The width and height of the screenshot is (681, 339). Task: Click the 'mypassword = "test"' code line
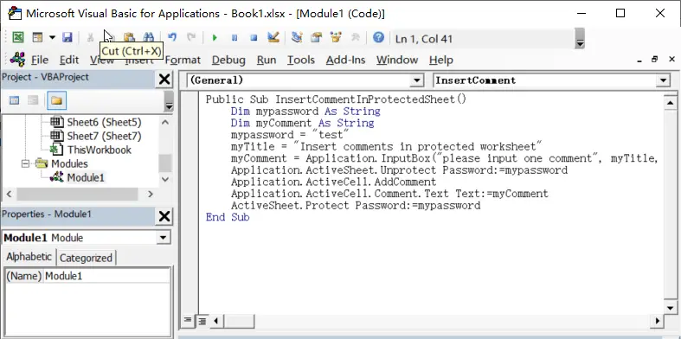(x=290, y=135)
